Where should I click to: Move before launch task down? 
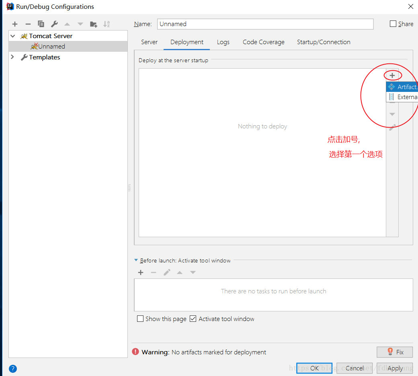pos(193,272)
